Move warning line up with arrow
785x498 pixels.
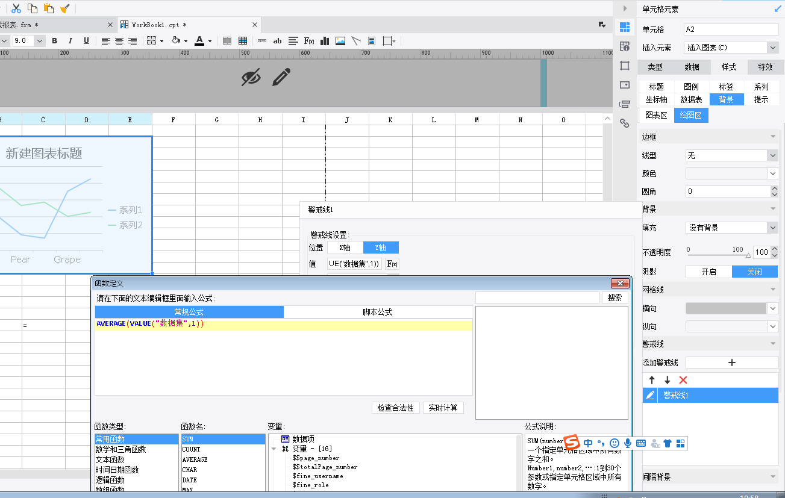[651, 380]
